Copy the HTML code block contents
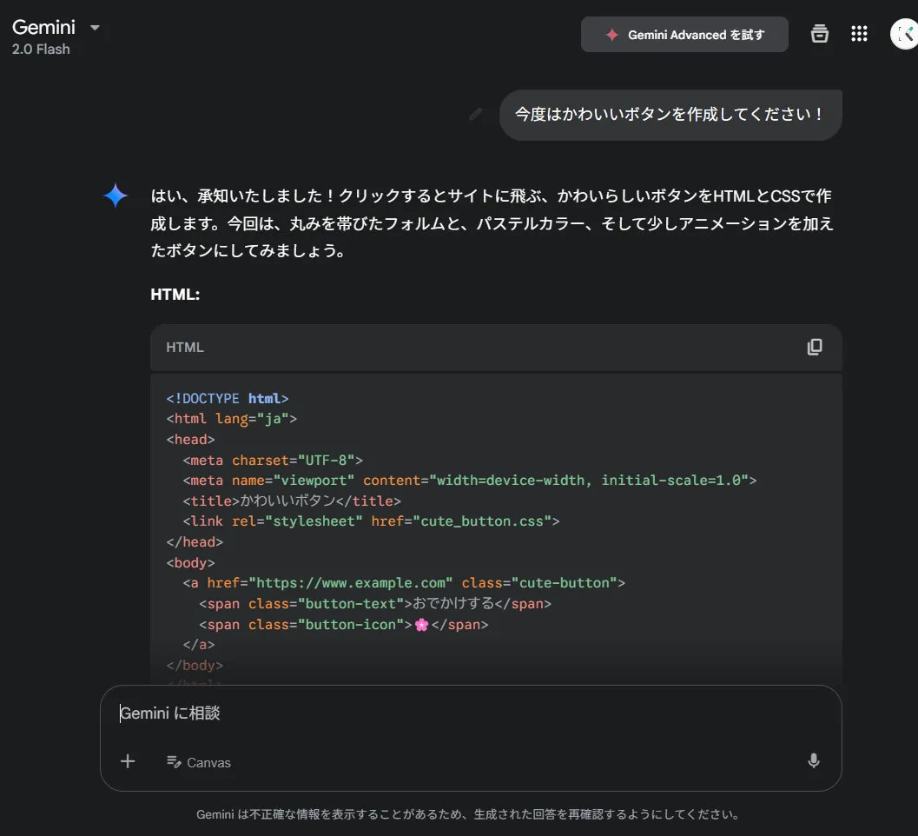This screenshot has height=836, width=918. tap(814, 347)
